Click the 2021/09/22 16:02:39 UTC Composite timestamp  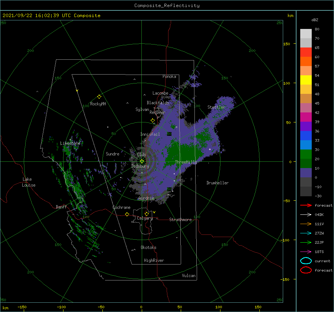51,16
